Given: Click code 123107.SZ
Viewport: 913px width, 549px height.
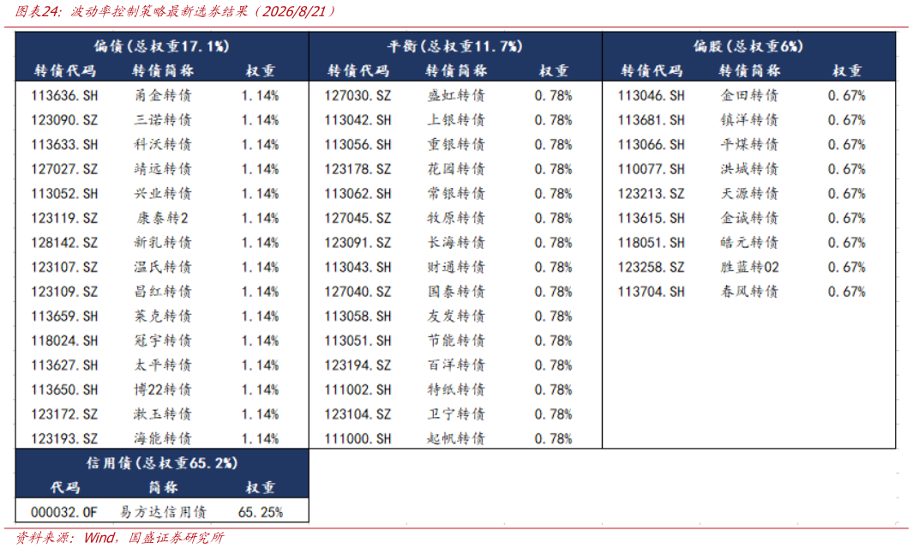Looking at the screenshot, I should coord(64,267).
